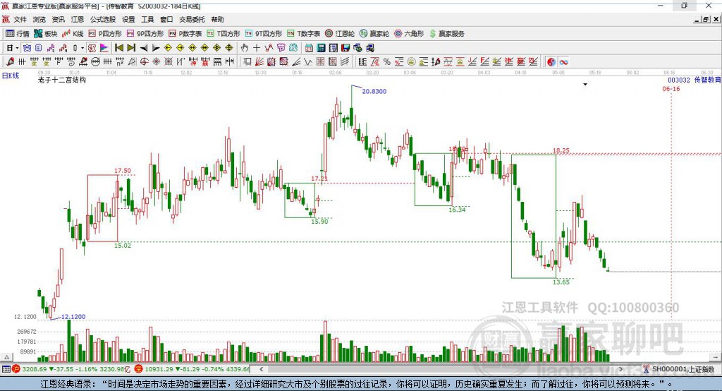Click the up-triangle button beside volume panel
The height and width of the screenshot is (391, 722).
[7, 357]
